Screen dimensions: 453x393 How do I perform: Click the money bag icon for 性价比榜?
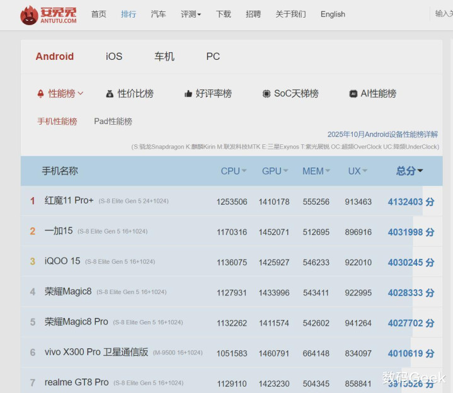point(110,94)
